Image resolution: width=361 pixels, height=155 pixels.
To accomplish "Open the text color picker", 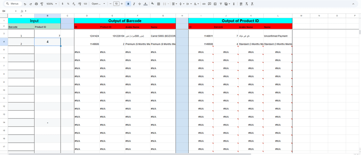I will click(x=145, y=4).
